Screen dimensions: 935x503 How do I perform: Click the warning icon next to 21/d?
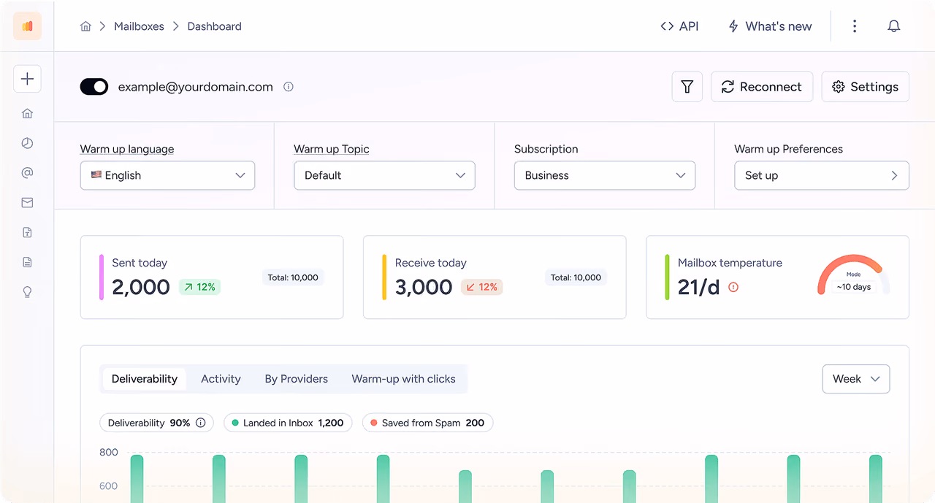tap(733, 288)
